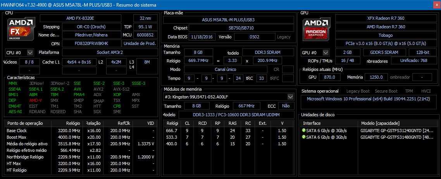Click the AMD Radeon Graphics logo
This screenshot has height=179, width=441.
[x=316, y=29]
